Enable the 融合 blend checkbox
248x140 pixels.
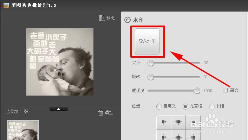225,90
